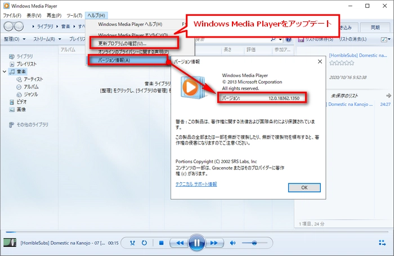394x256 pixels.
Task: Pause playback with the center button
Action: click(x=196, y=243)
